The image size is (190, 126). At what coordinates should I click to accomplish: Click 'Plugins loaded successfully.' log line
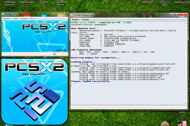[x=91, y=81]
